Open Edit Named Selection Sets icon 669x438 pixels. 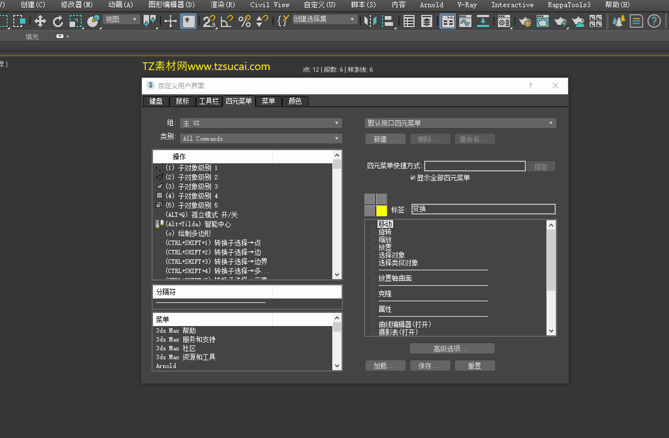click(x=283, y=22)
